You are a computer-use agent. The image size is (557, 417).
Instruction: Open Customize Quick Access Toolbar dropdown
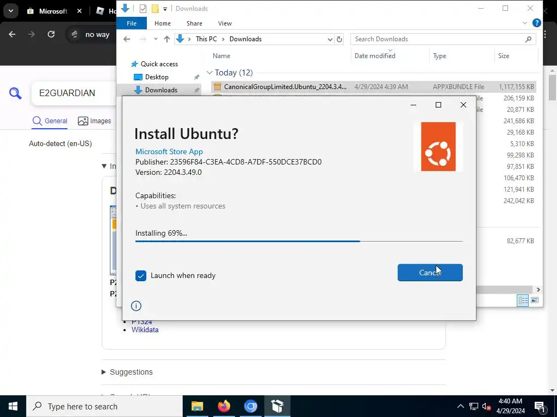coord(165,9)
